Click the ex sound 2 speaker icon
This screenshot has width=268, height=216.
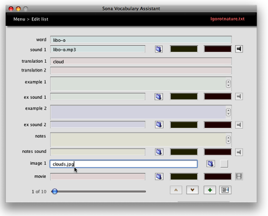tap(239, 125)
